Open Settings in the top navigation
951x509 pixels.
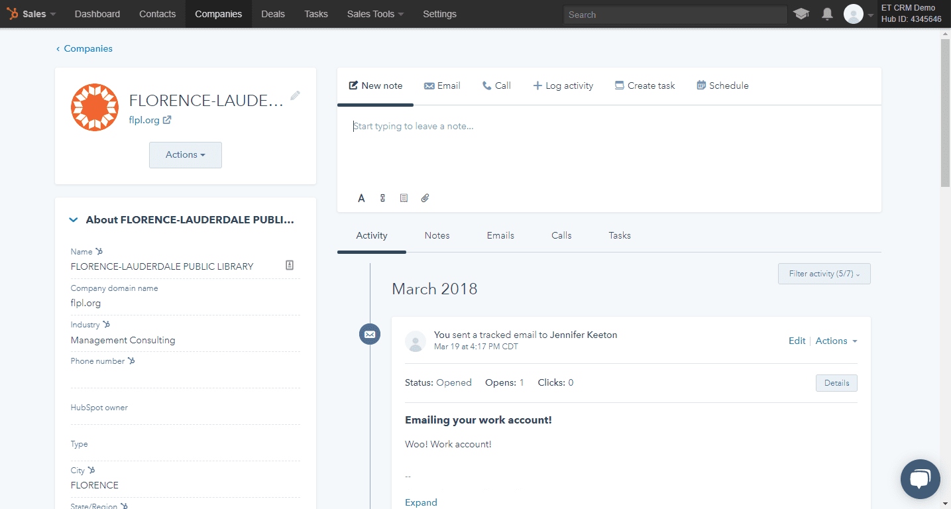point(439,14)
